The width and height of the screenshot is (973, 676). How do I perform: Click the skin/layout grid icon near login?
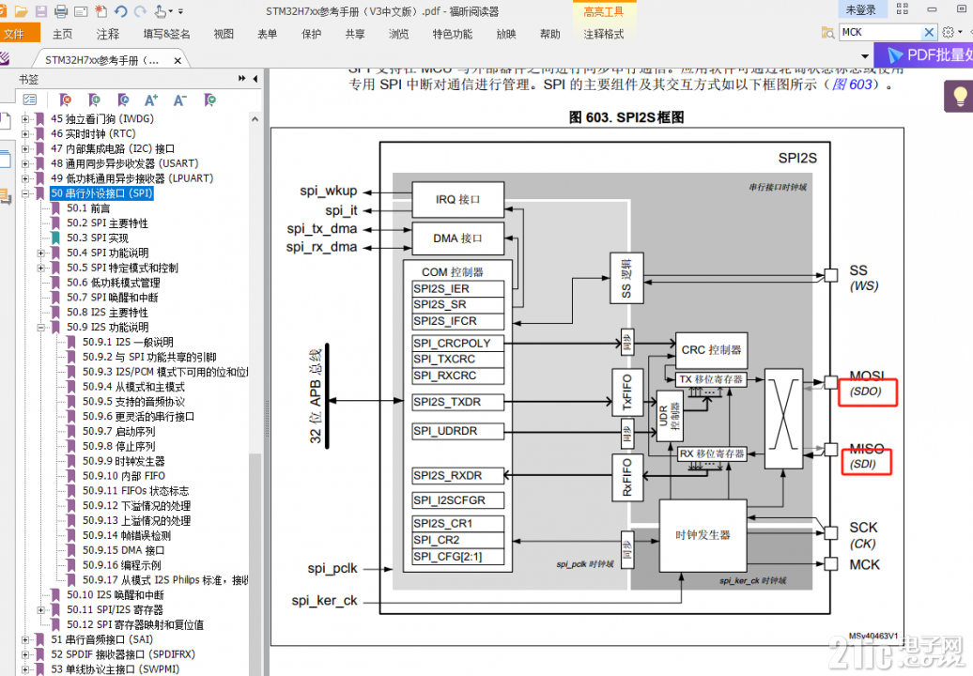(x=903, y=9)
